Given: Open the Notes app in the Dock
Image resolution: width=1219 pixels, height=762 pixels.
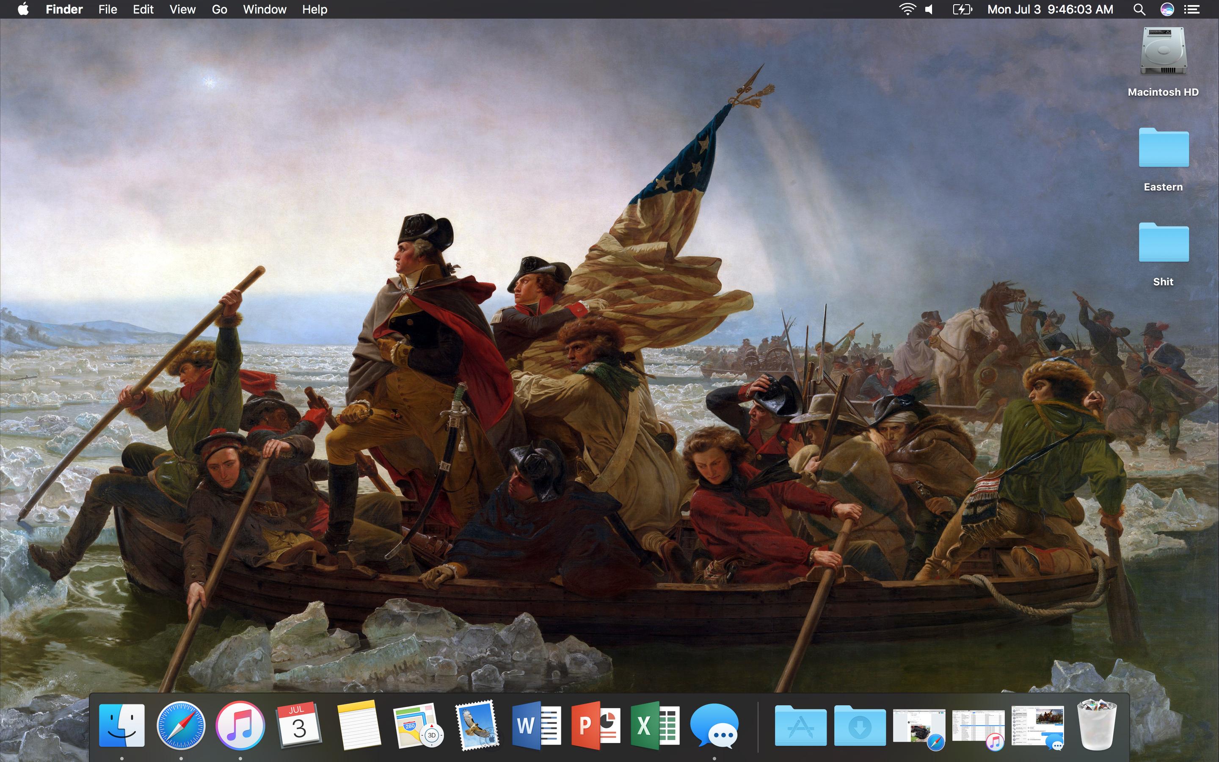Looking at the screenshot, I should [x=359, y=726].
